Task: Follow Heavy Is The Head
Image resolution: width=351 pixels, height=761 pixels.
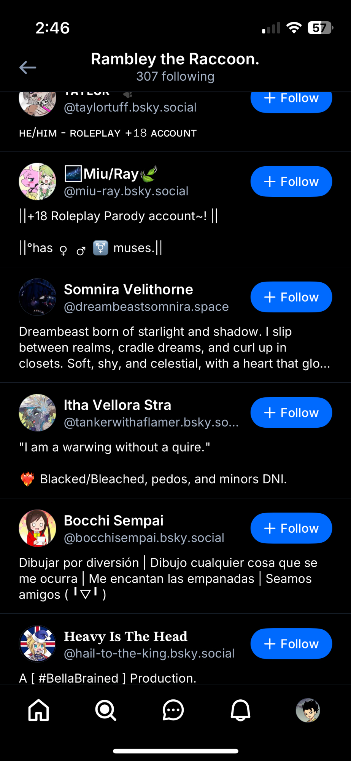Action: tap(291, 644)
